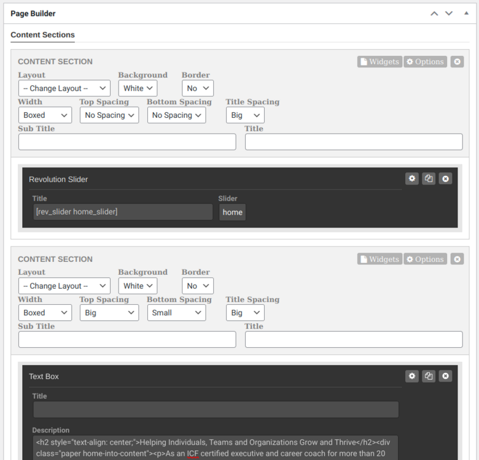Open Bottom Spacing dropdown set to Small
This screenshot has width=479, height=460.
(176, 313)
